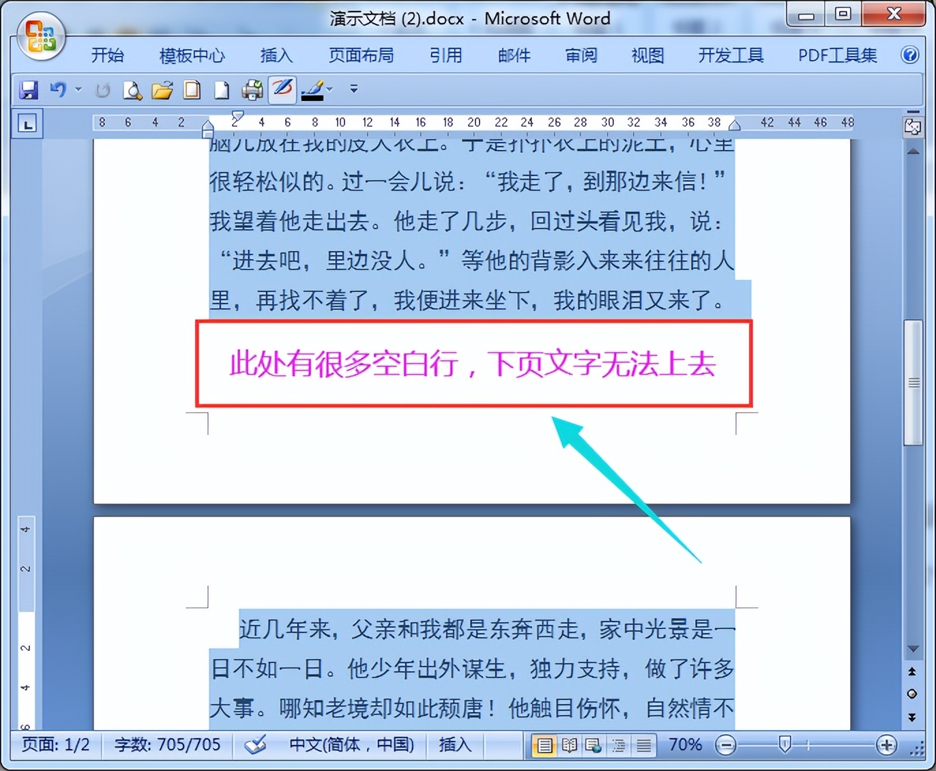Toggle Print Layout view in status bar
Screen dimensions: 936x771
(544, 745)
